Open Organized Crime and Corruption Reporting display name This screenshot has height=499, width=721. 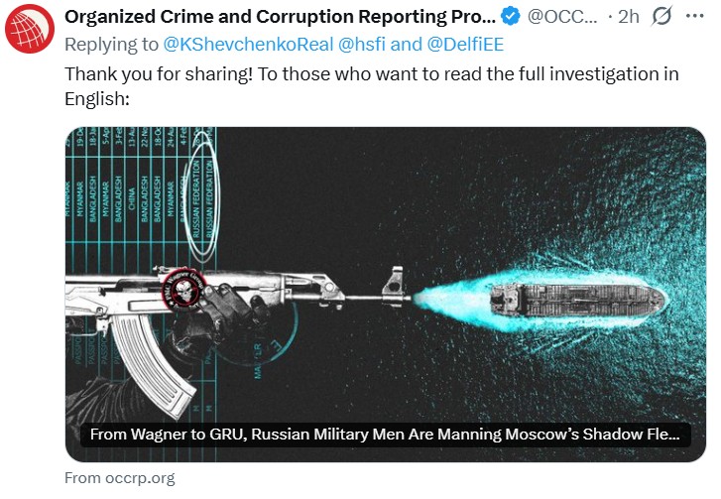click(280, 17)
